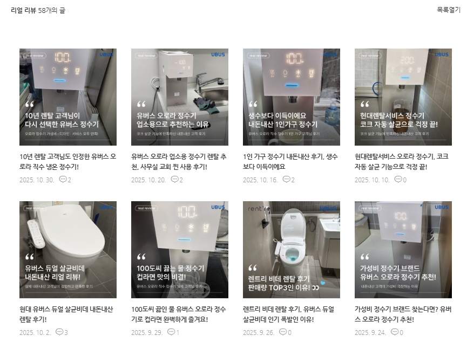
Task: Open title link 1인 가구 정수기 내돈내산 후기
Action: (x=290, y=162)
